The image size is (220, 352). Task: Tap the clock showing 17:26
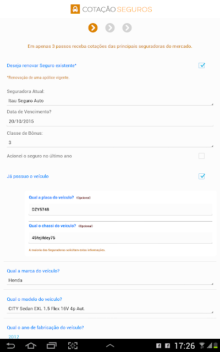point(185,346)
